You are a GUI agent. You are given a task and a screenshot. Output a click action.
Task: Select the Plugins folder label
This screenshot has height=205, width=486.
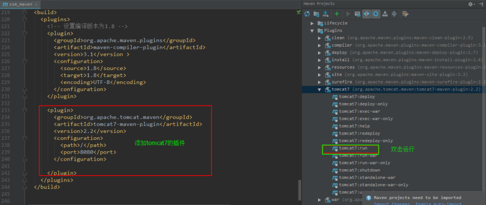point(333,31)
